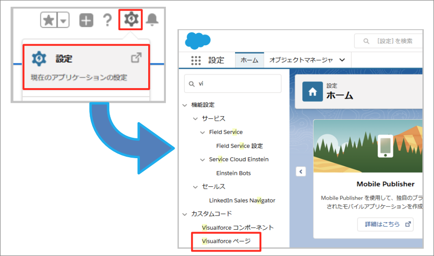Open the App Launcher dots grid

click(x=196, y=60)
